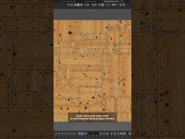Click the circular icon right of the plus icon

coord(115,134)
